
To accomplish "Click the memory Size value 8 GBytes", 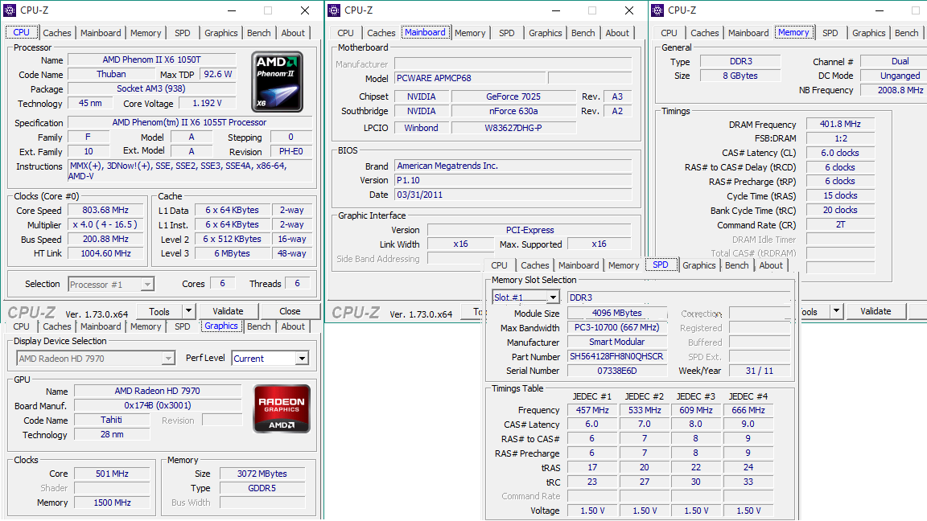I will (x=740, y=76).
